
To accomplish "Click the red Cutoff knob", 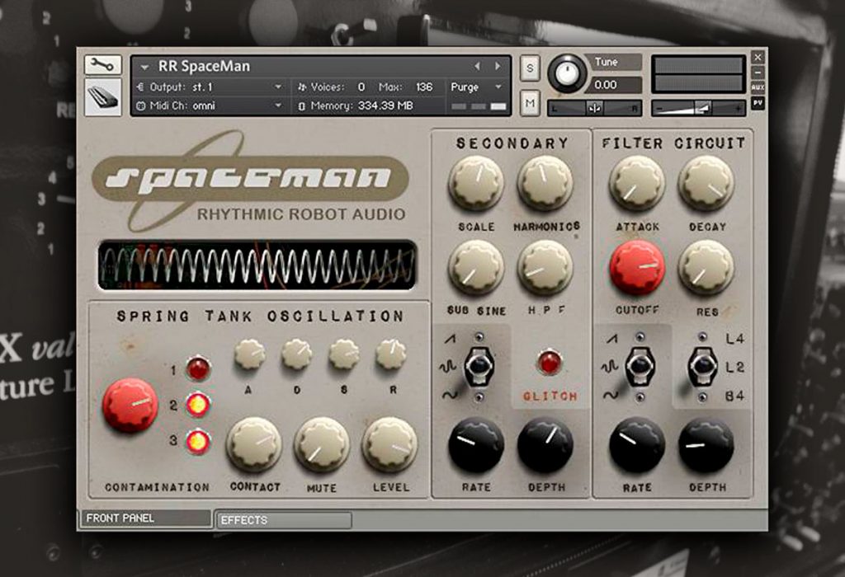I will click(637, 267).
